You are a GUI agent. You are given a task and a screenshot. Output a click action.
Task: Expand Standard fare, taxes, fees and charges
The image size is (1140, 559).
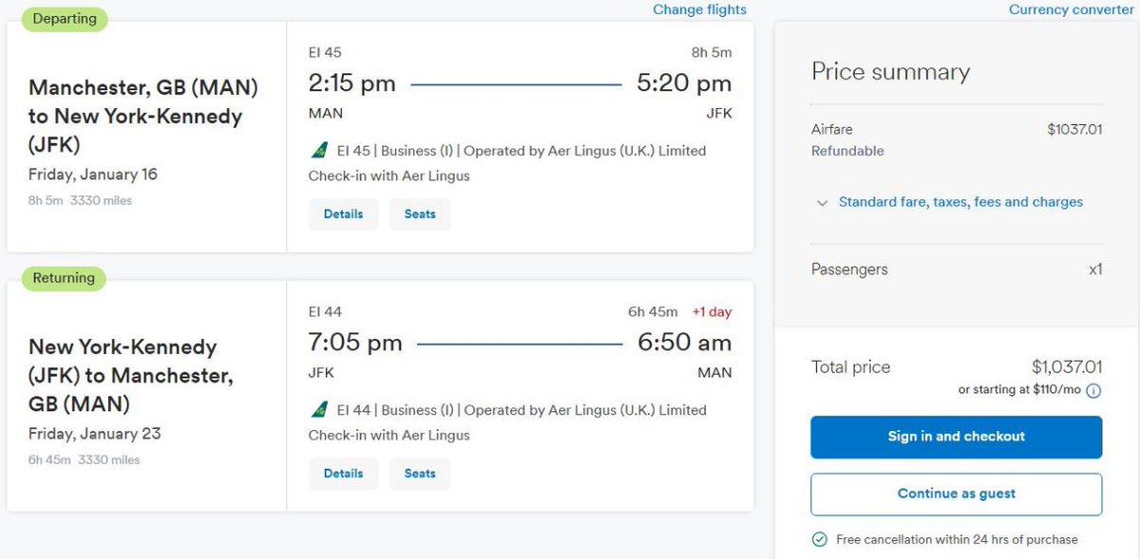point(960,202)
